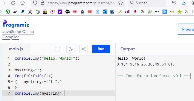Open the WDR bookmark
This screenshot has width=194, height=101.
pos(157,12)
